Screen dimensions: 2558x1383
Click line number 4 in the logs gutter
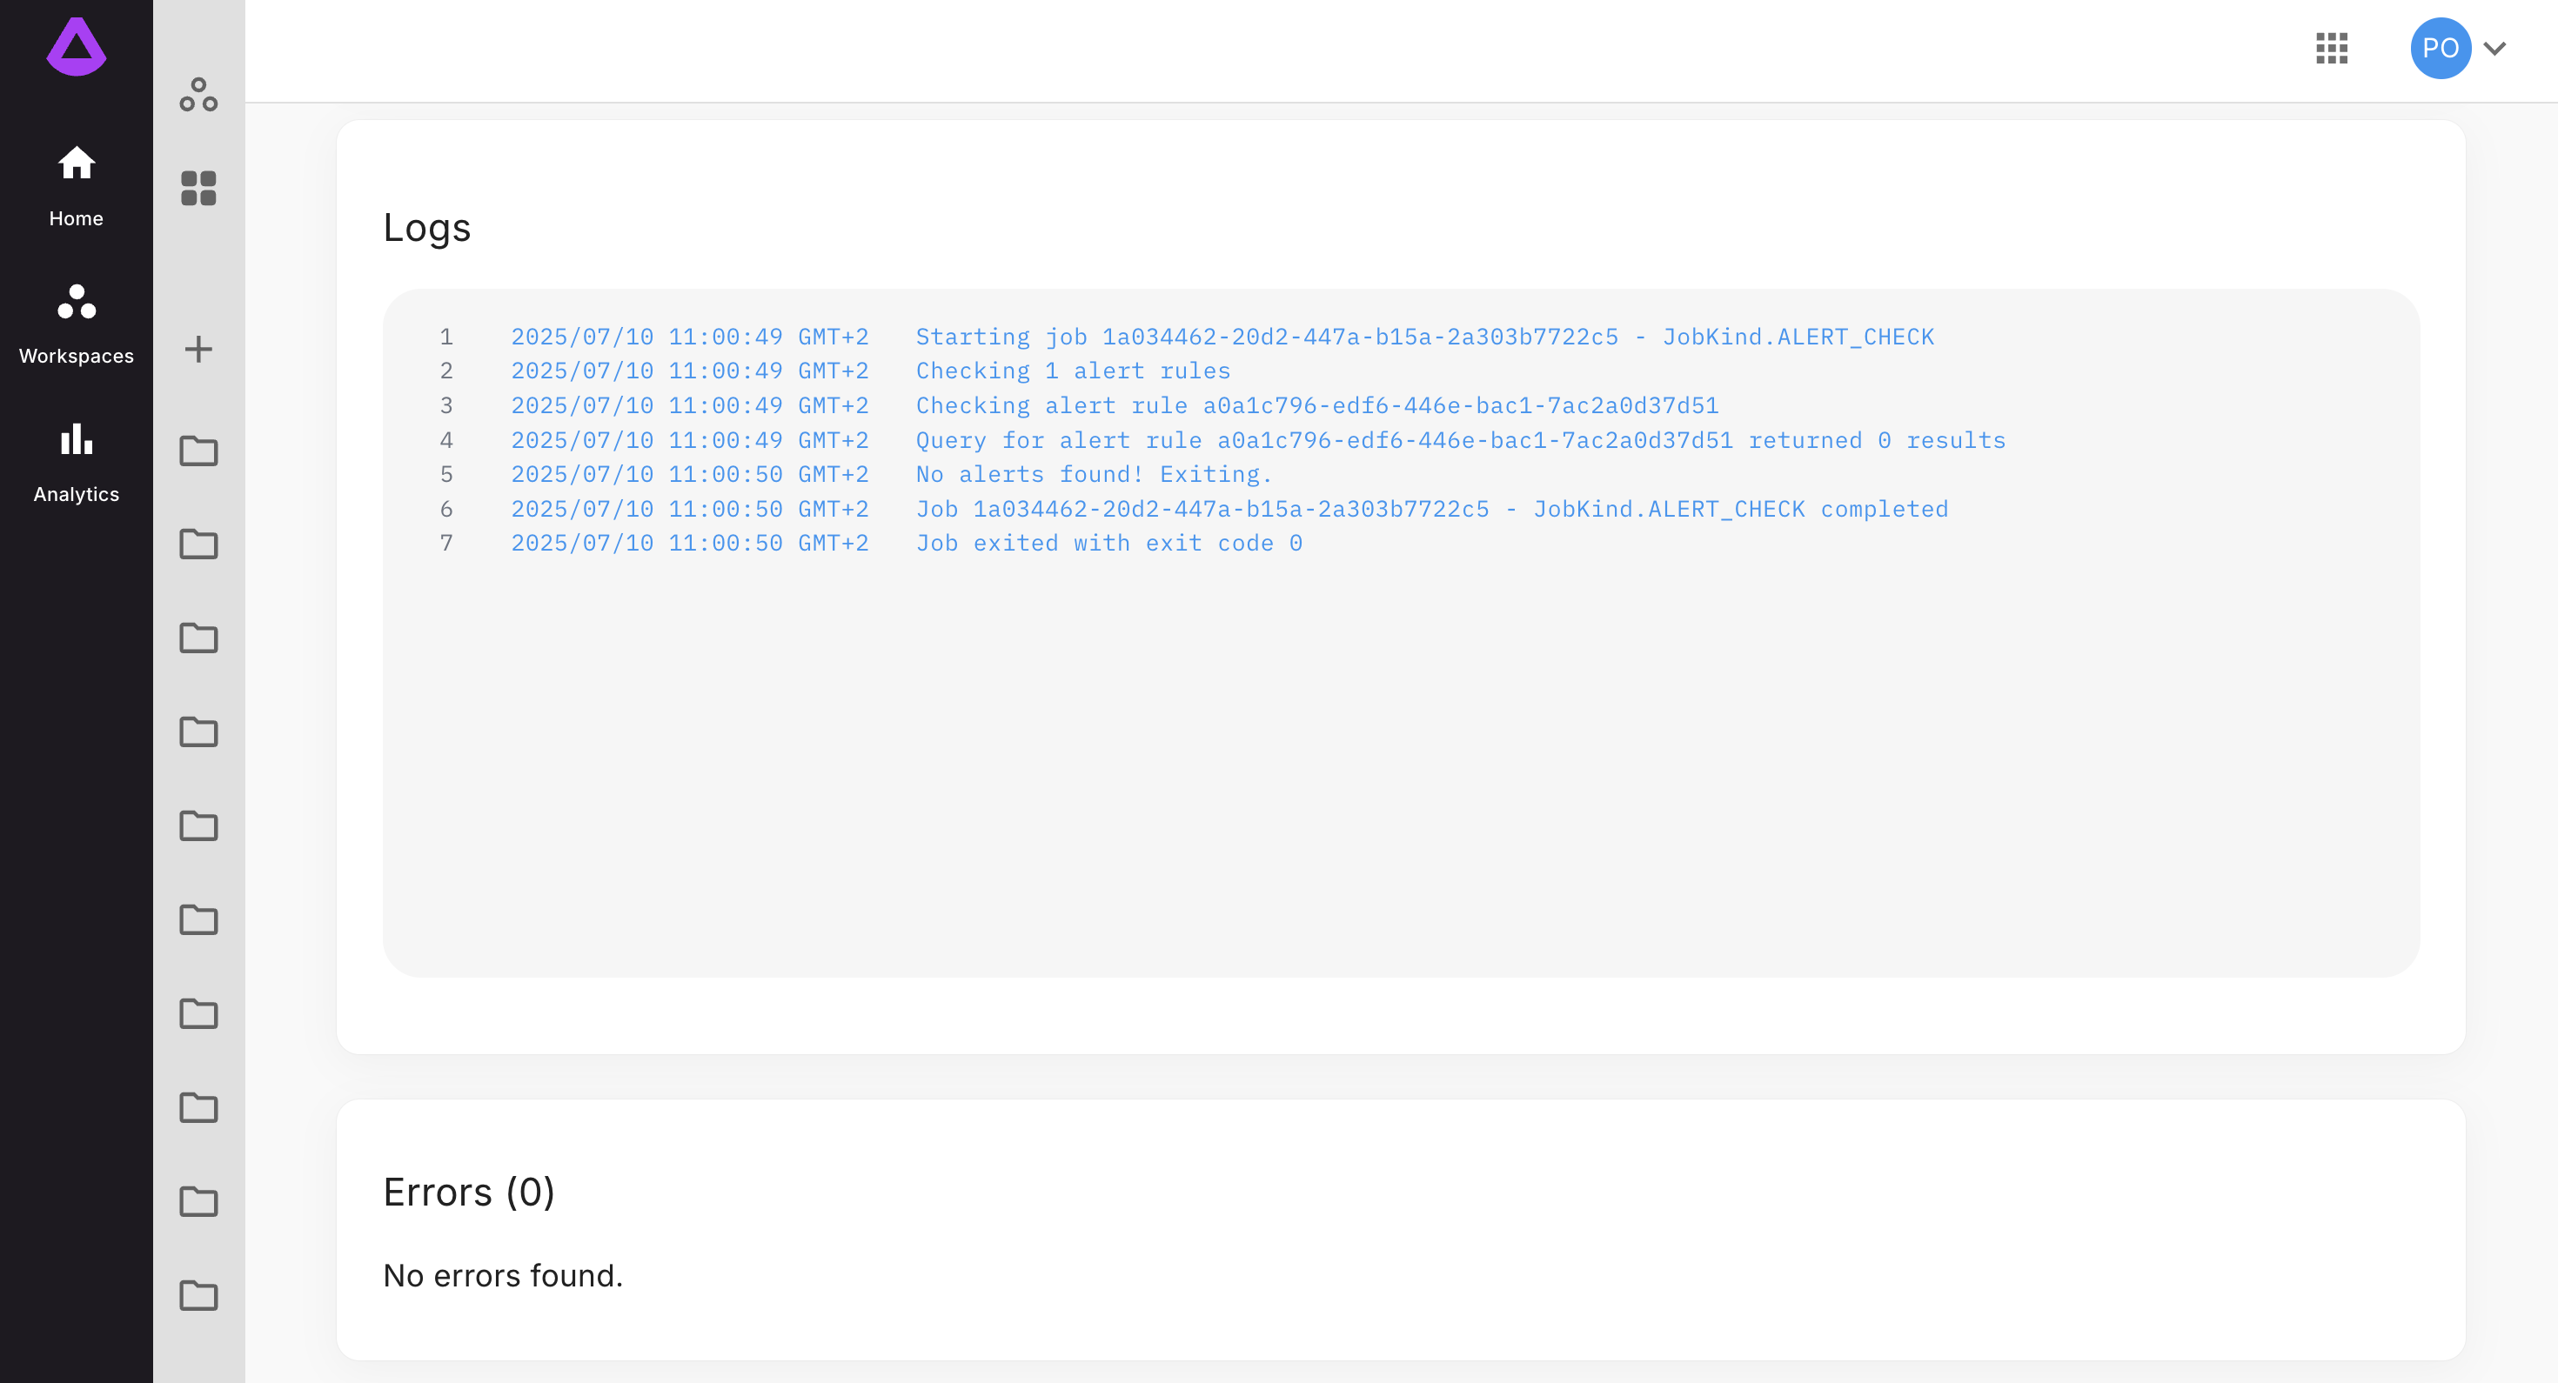coord(447,440)
